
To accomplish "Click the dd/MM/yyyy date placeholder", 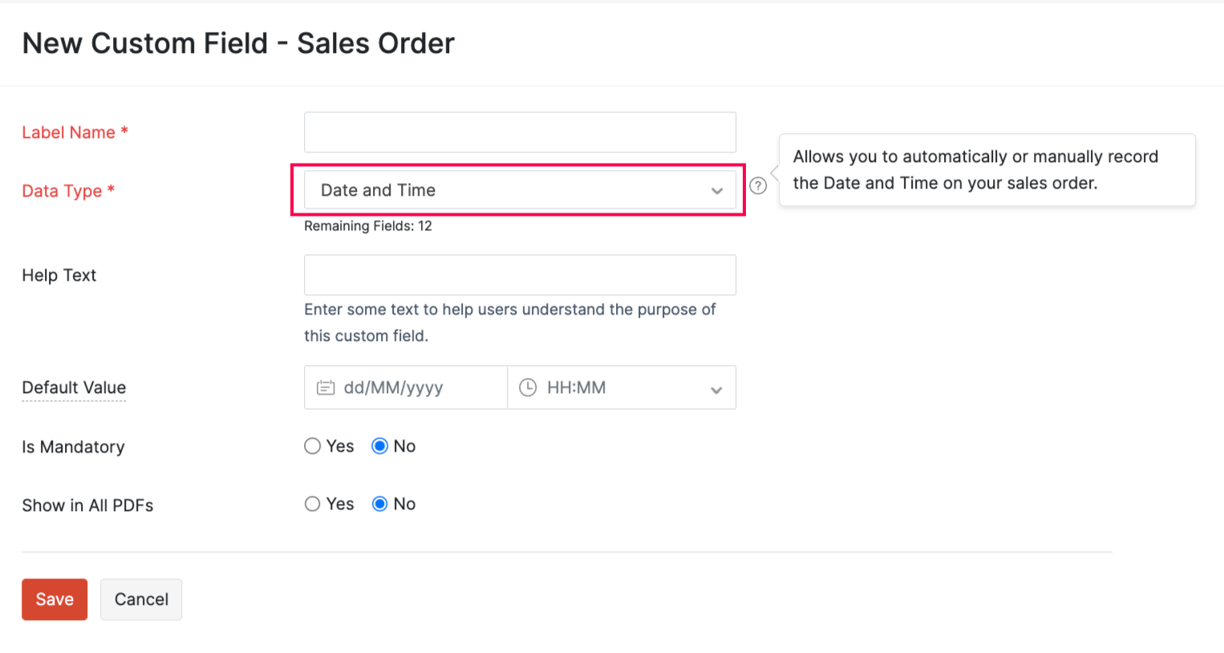I will tap(393, 387).
